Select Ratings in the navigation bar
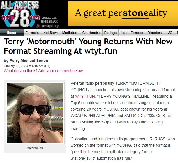The image size is (178, 163). (x=110, y=33)
